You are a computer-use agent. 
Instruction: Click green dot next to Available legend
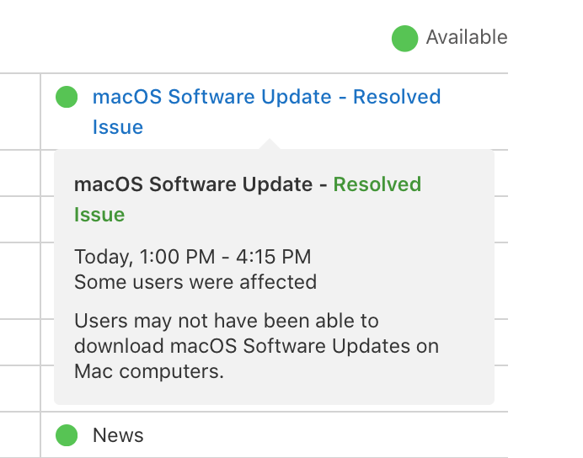[x=404, y=38]
